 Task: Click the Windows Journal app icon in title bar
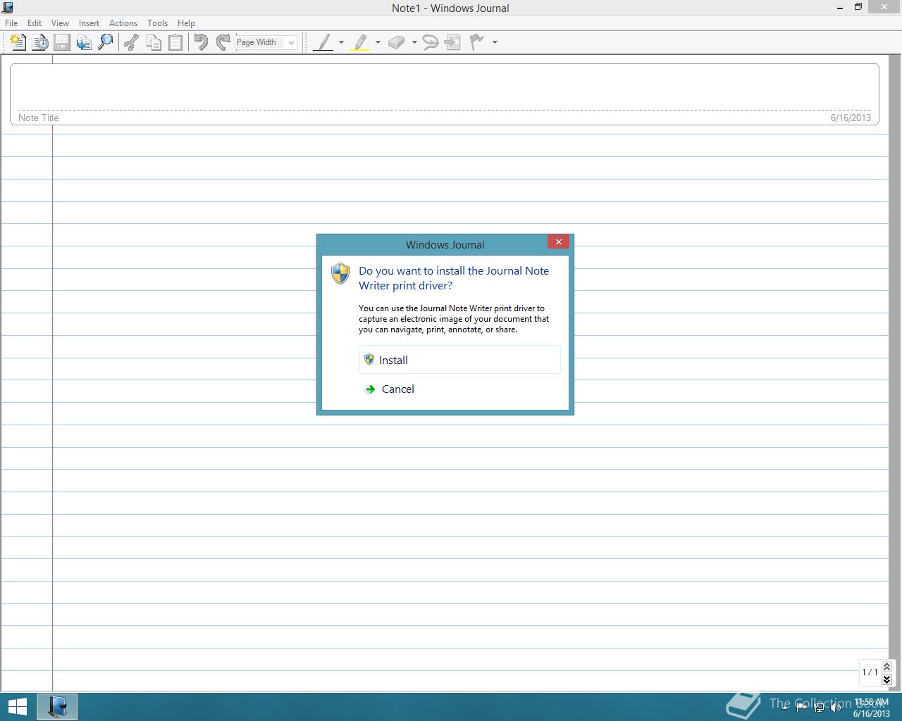(x=8, y=8)
